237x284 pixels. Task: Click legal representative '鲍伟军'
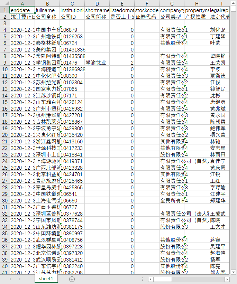[x=219, y=129]
